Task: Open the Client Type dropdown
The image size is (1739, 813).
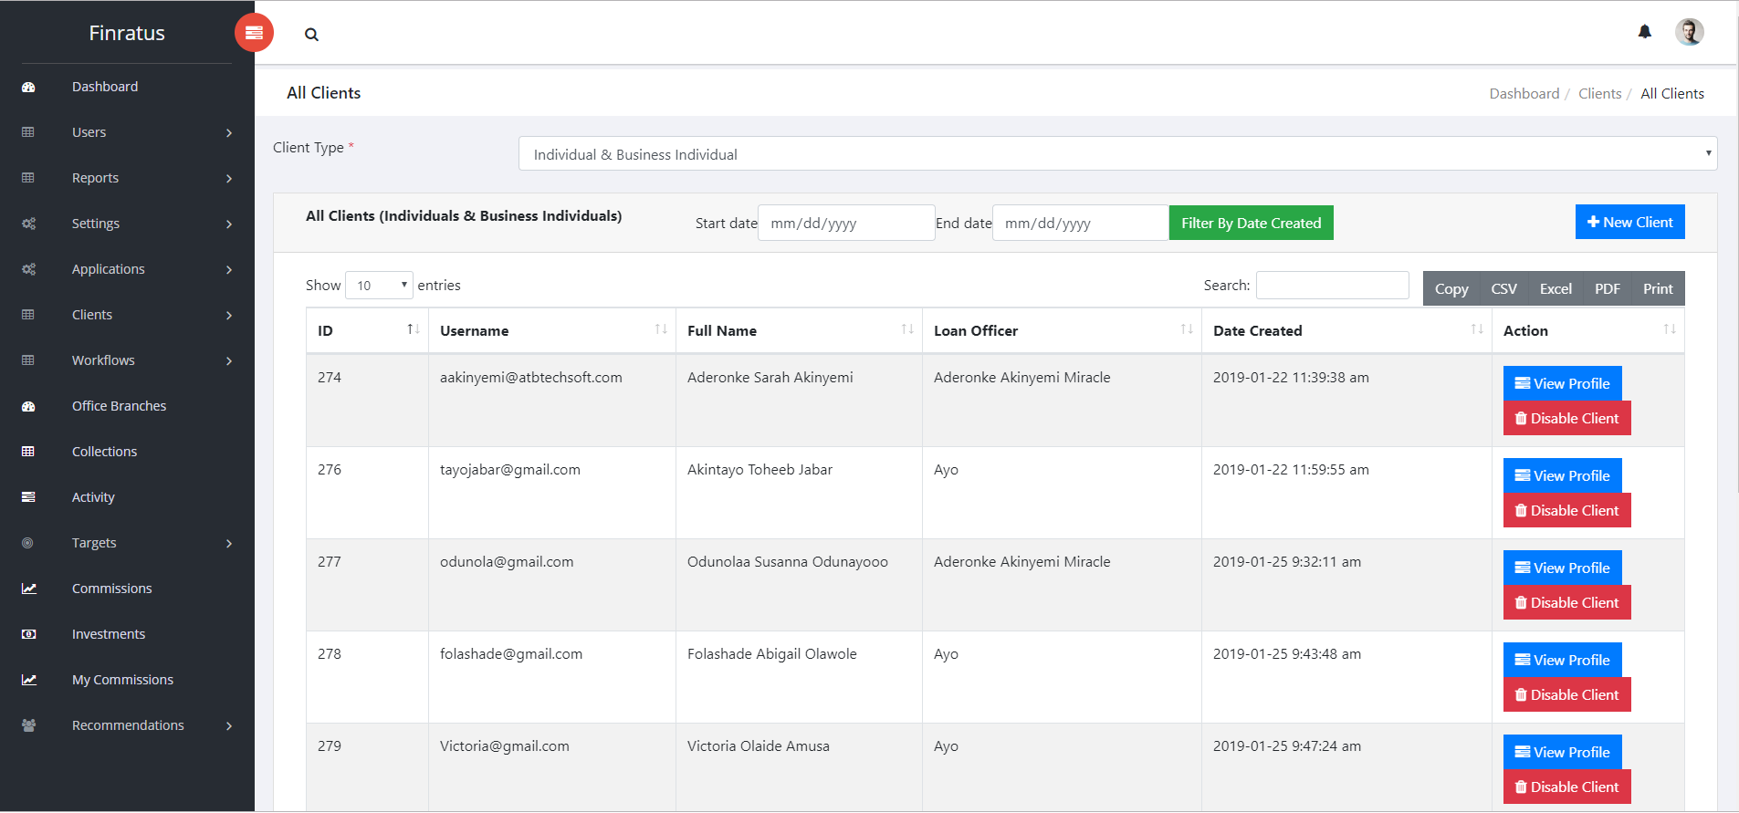Action: click(x=1117, y=154)
